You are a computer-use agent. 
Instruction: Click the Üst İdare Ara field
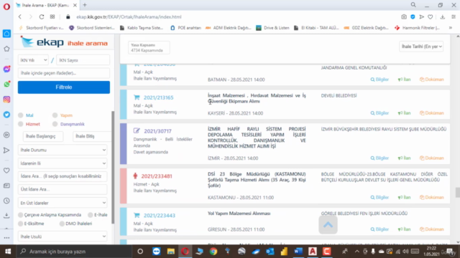(63, 189)
